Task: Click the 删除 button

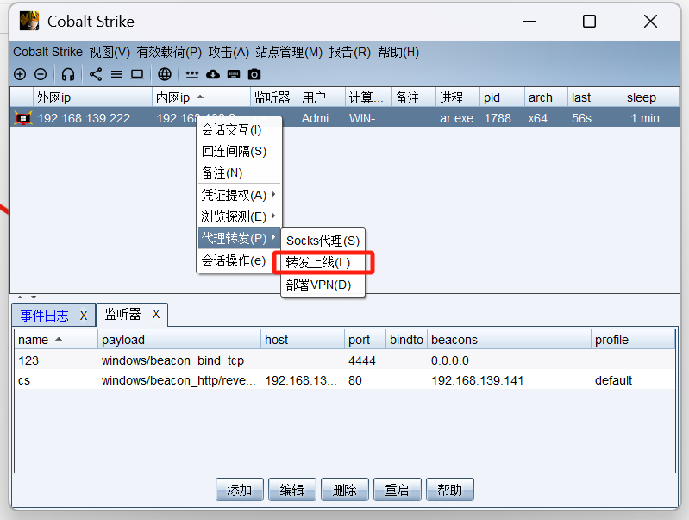Action: [345, 490]
